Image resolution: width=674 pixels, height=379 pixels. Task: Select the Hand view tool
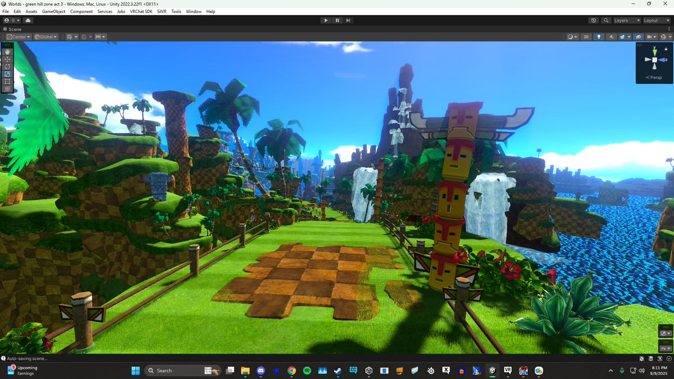pyautogui.click(x=7, y=52)
